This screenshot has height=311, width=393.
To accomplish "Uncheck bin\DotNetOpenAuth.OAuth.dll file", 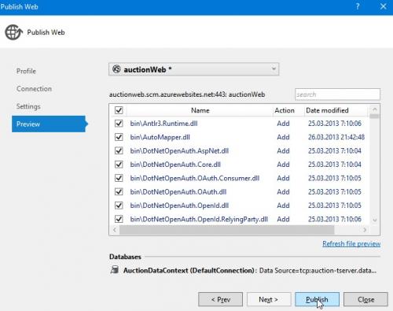I will pyautogui.click(x=119, y=191).
